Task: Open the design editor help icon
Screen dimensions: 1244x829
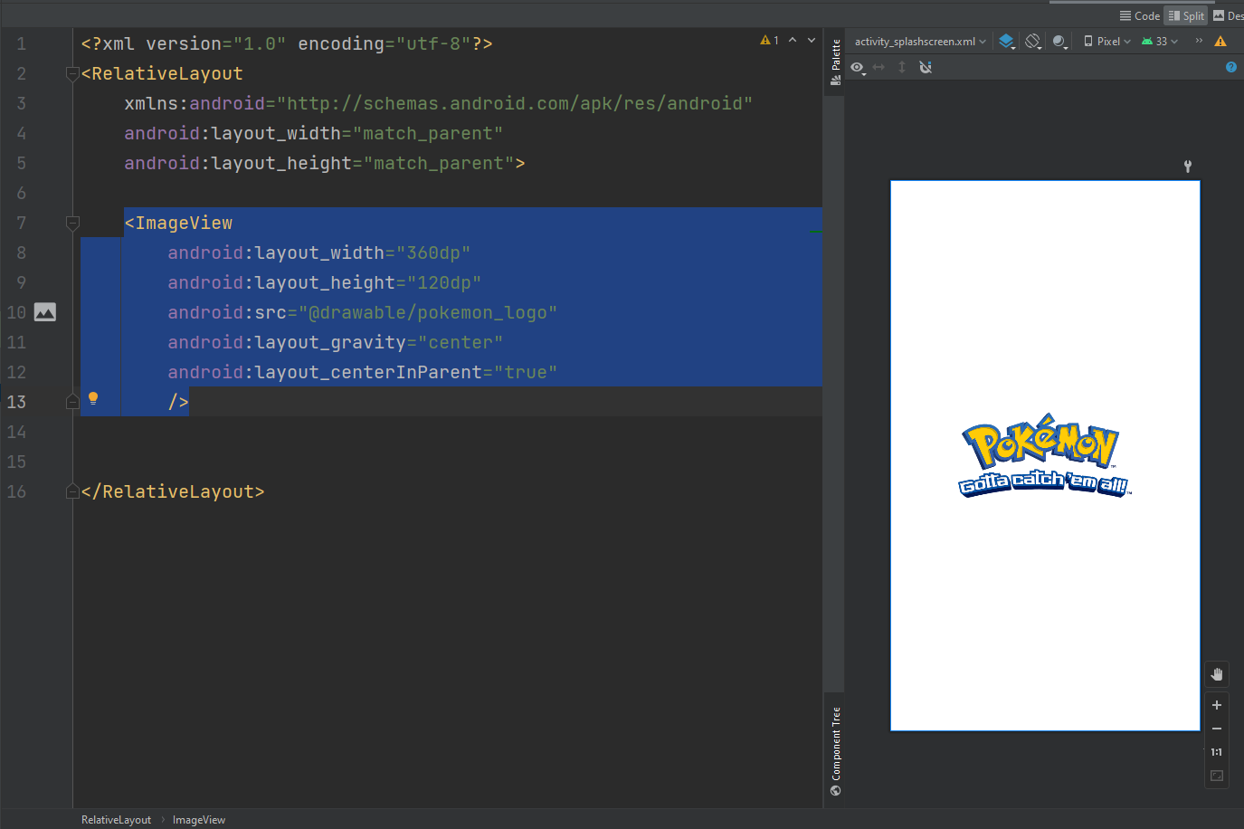Action: [x=1230, y=67]
